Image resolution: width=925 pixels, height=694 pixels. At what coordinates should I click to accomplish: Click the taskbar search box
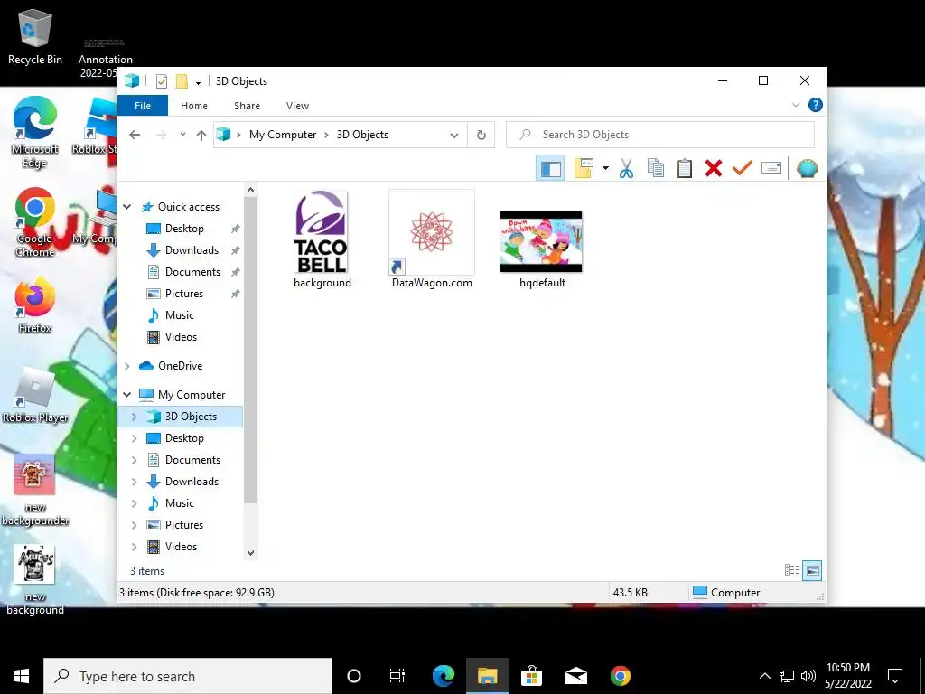click(188, 676)
